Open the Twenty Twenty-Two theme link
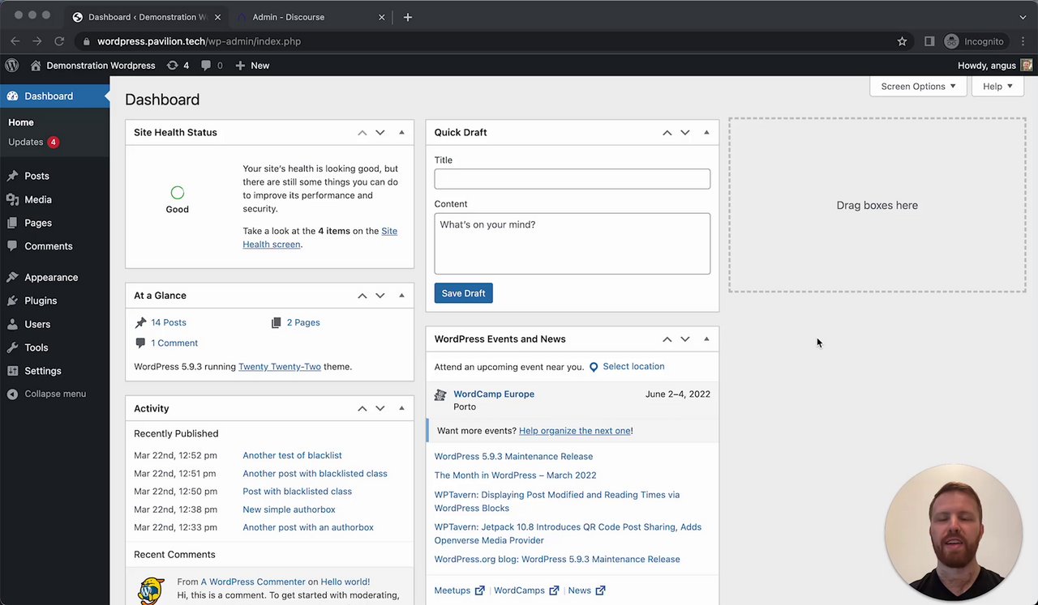 (x=280, y=367)
